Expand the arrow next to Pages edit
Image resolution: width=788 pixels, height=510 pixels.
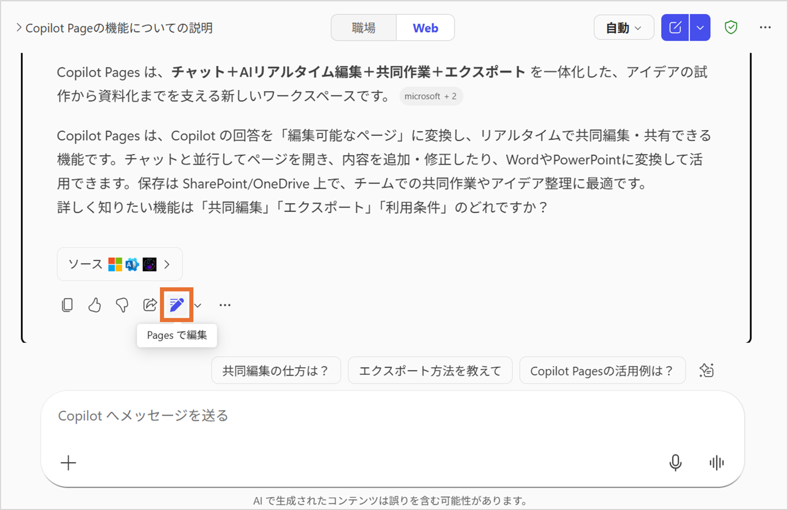pos(198,306)
